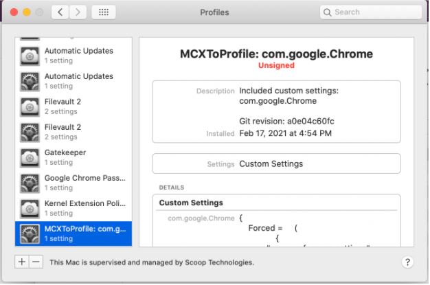Screen dimensions: 430x285
Task: Add a profile with the plus button
Action: pos(21,262)
